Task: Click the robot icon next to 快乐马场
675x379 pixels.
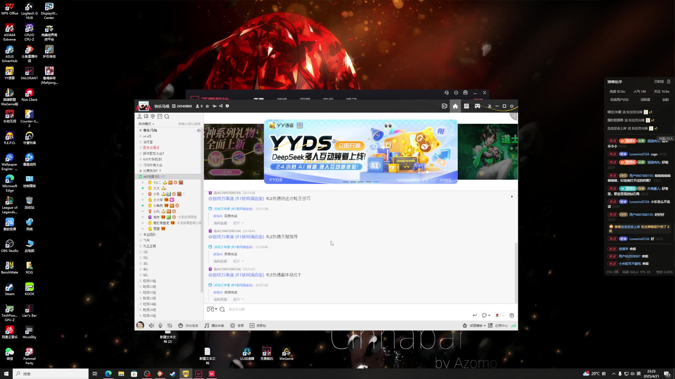Action: click(x=199, y=130)
